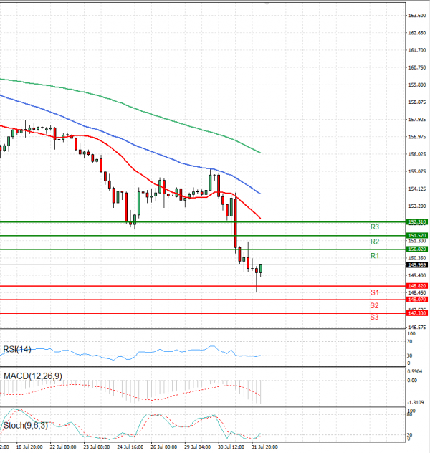Viewport: 430px width, 453px height.
Task: Click the 24 Jul 16:00 time label
Action: tap(130, 447)
